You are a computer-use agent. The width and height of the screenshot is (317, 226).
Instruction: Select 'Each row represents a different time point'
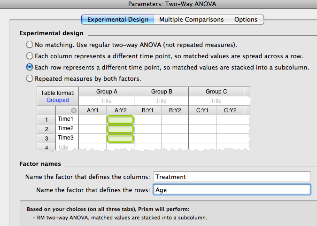pyautogui.click(x=30, y=67)
